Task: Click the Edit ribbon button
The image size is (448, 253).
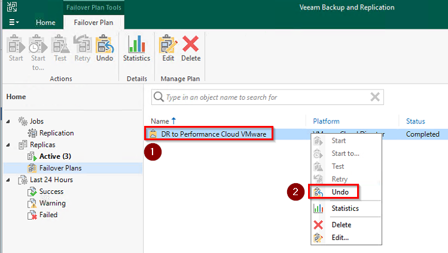Action: click(x=168, y=48)
